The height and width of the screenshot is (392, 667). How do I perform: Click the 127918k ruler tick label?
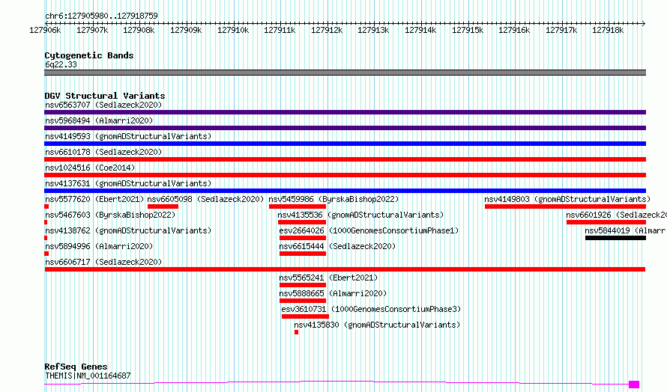[x=608, y=30]
